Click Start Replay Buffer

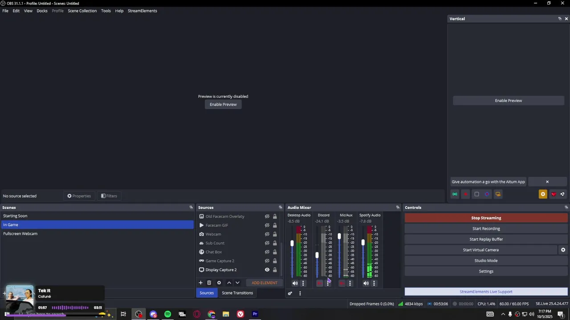click(x=486, y=239)
